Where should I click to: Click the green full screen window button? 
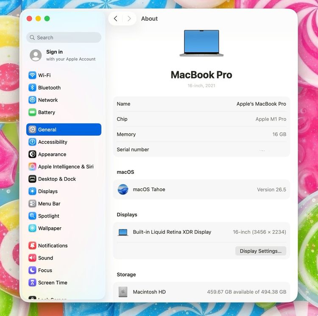click(x=47, y=19)
